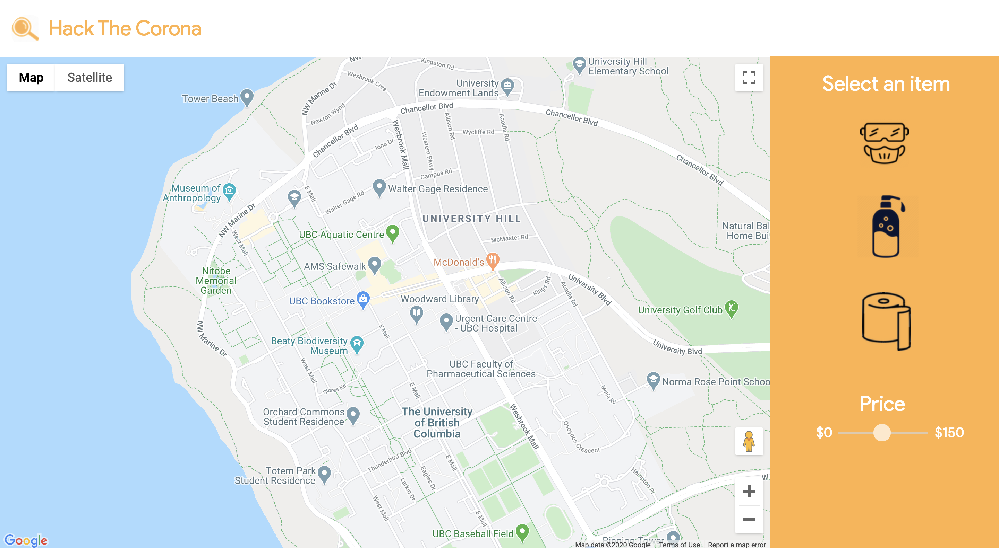999x548 pixels.
Task: Zoom in on the map
Action: [x=749, y=491]
